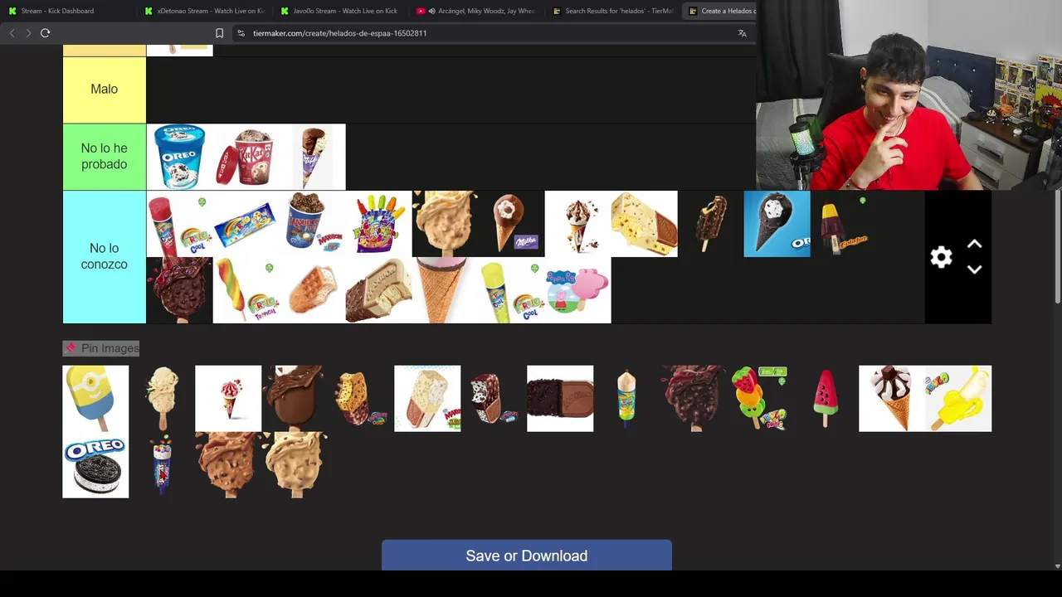Click the browser back arrow

tap(12, 33)
